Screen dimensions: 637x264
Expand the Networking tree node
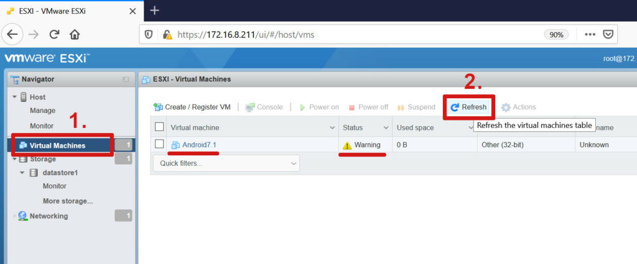[x=15, y=216]
